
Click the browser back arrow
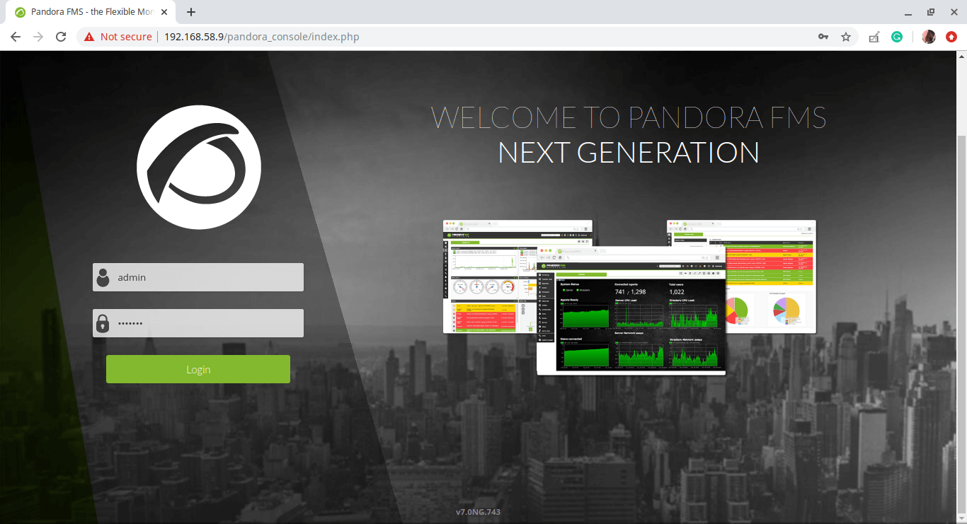[x=16, y=37]
